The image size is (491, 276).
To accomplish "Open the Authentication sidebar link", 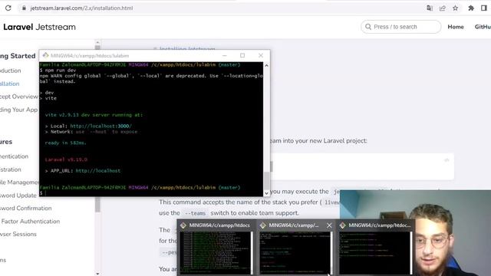I will tap(14, 156).
